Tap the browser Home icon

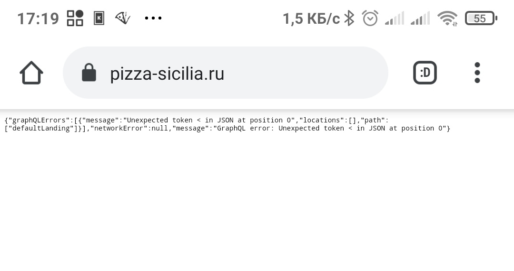(31, 73)
